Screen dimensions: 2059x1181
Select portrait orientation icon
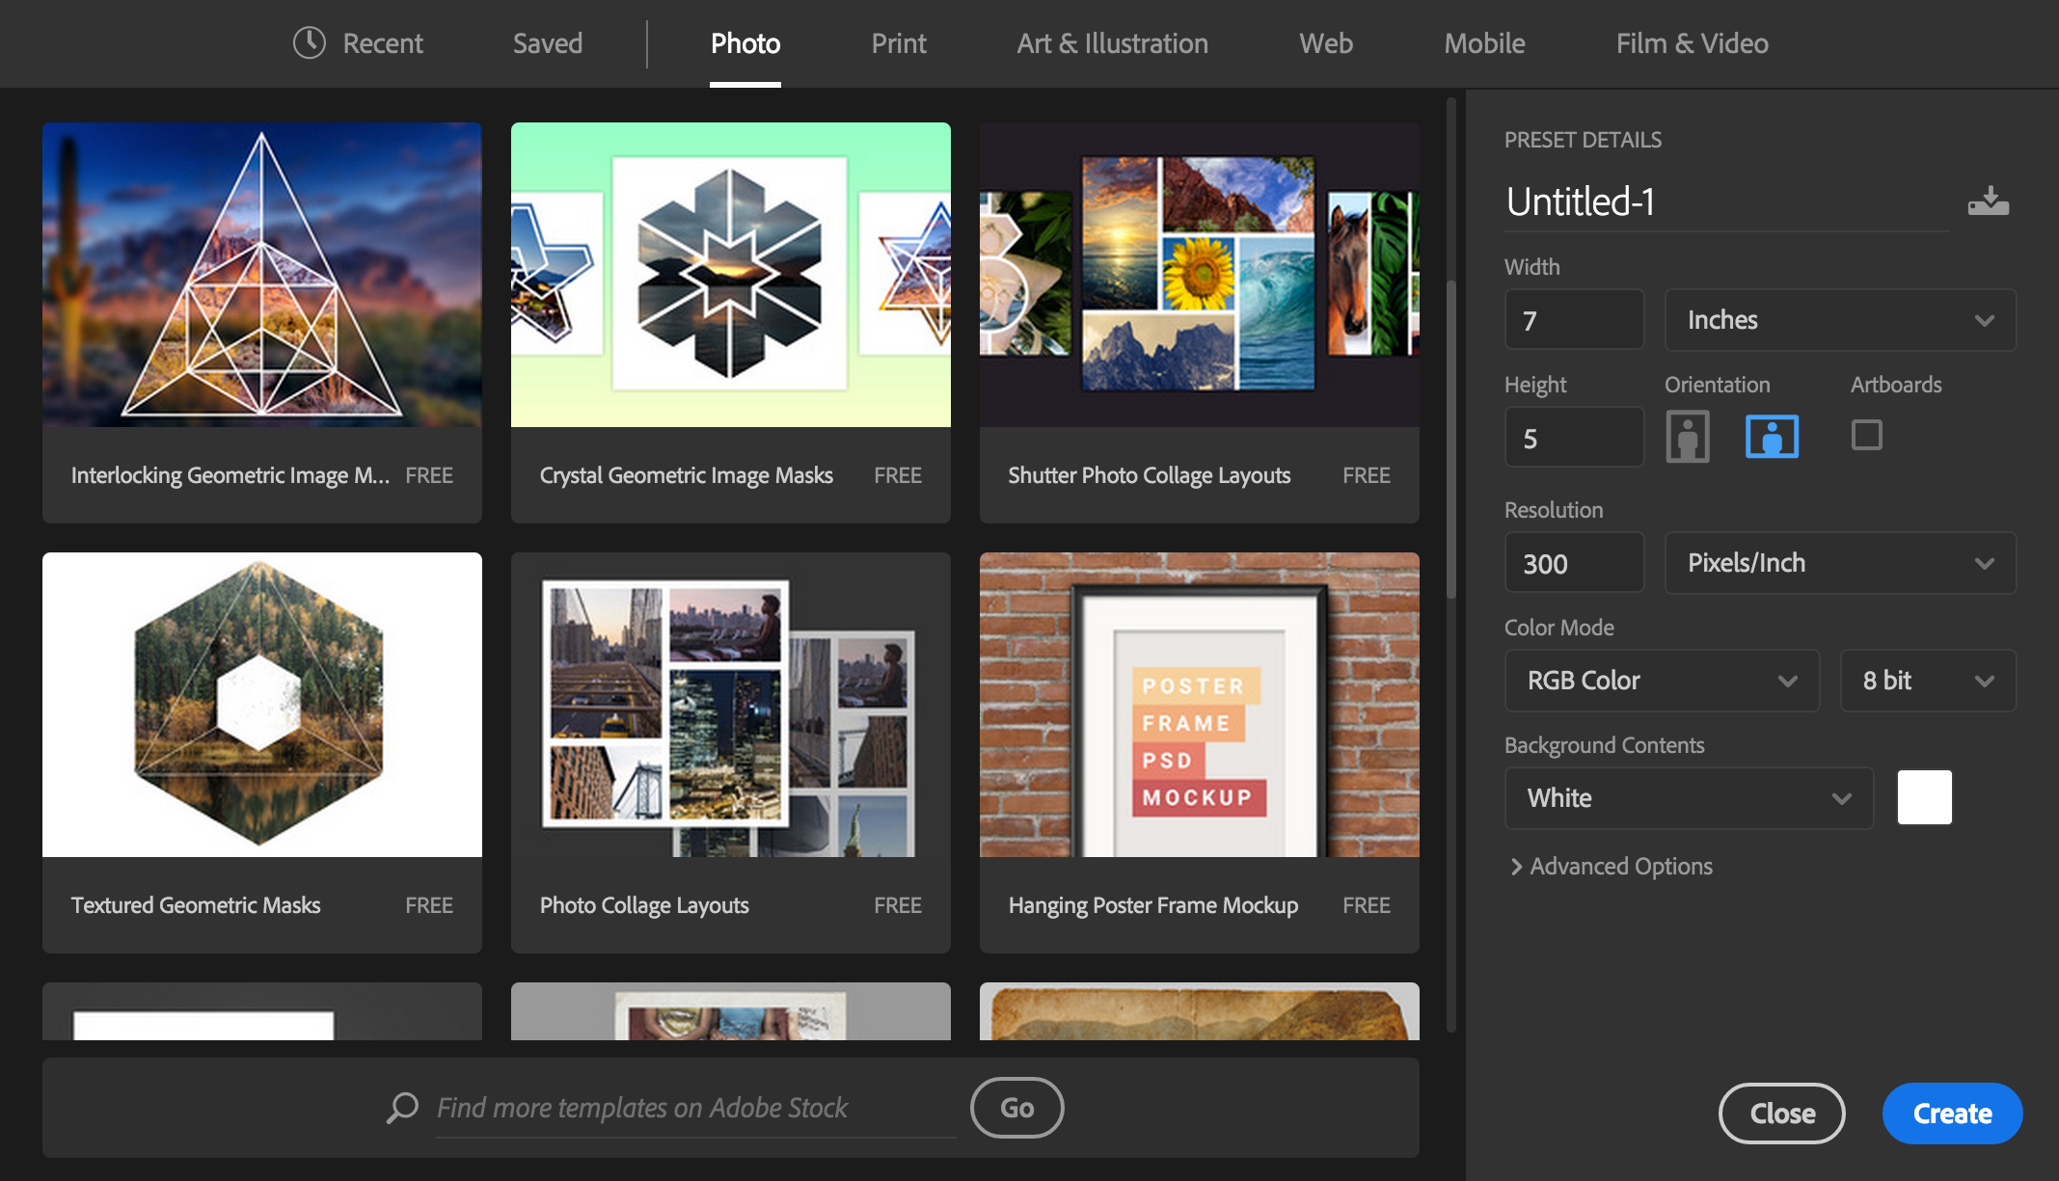[1687, 437]
